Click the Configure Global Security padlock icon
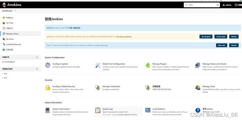242x120 pixels. point(48,88)
